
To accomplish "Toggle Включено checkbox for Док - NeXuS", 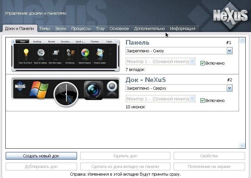I will coord(202,101).
